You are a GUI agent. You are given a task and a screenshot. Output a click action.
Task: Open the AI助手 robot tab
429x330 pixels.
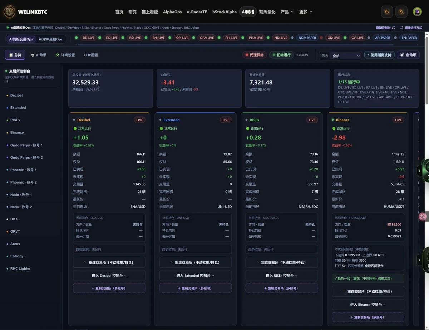click(39, 55)
